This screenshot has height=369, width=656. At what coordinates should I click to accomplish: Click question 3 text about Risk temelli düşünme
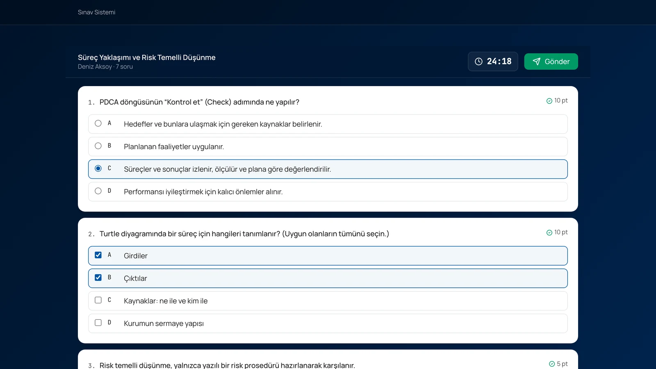click(227, 365)
